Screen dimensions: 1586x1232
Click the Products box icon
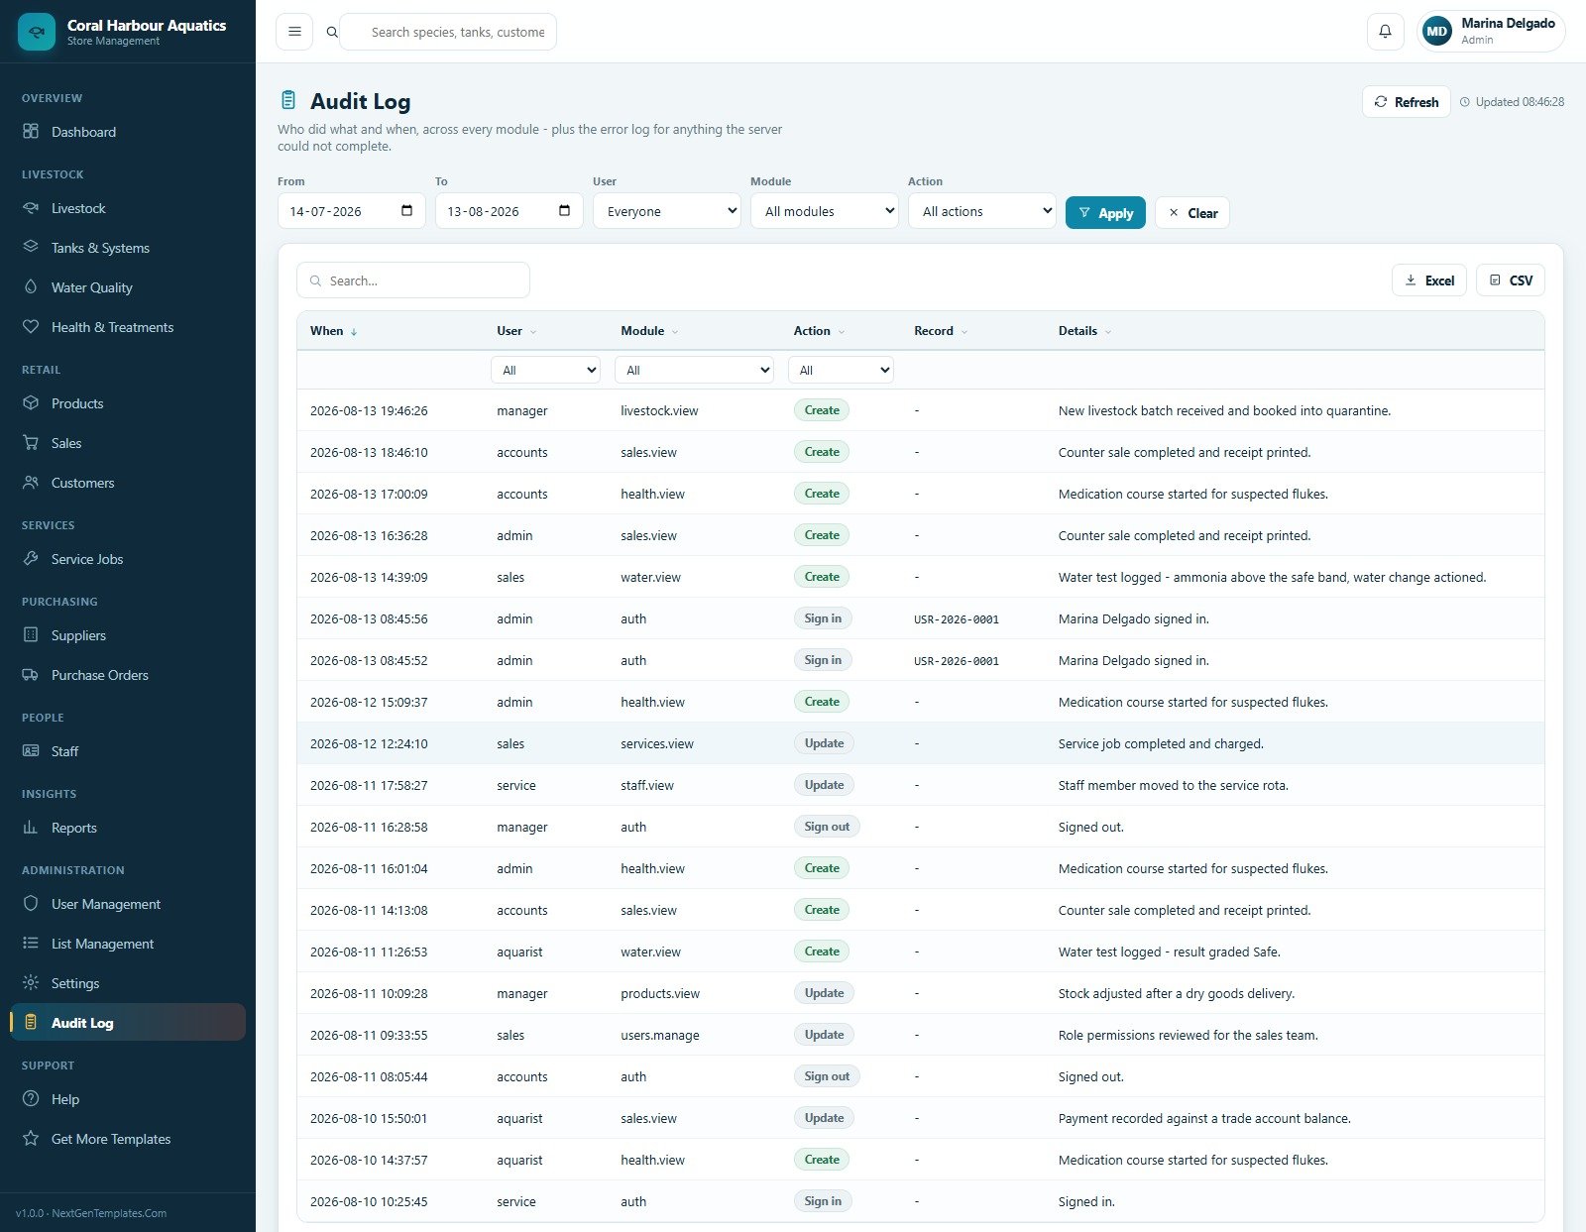31,403
